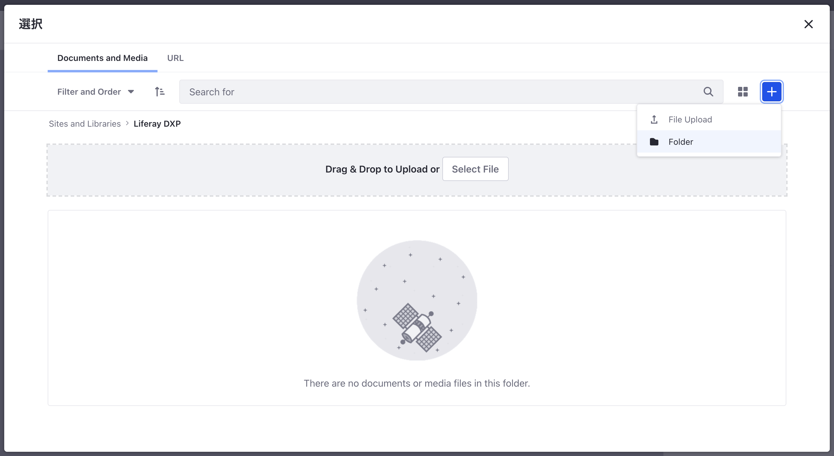The width and height of the screenshot is (834, 456).
Task: Click the black folder icon in menu
Action: point(654,142)
